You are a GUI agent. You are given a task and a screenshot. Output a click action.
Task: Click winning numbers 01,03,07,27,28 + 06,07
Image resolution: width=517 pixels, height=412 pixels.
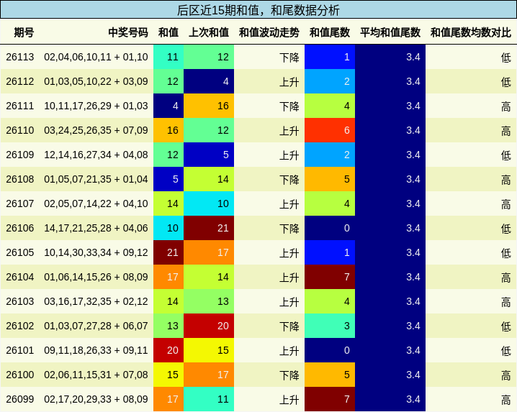pyautogui.click(x=96, y=326)
